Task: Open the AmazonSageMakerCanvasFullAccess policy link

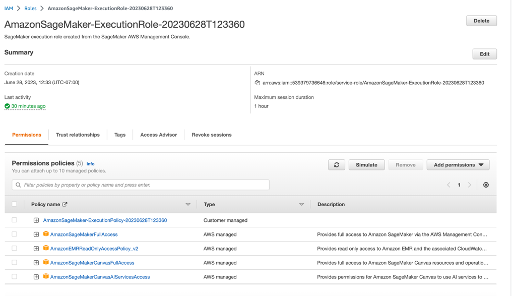Action: tap(92, 263)
